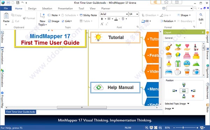The height and width of the screenshot is (130, 210).
Task: Pick the balloons clipart
Action: (178, 55)
